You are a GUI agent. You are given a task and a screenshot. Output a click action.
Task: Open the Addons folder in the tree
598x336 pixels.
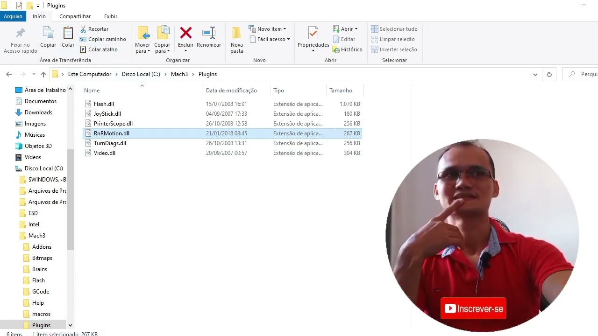coord(37,247)
